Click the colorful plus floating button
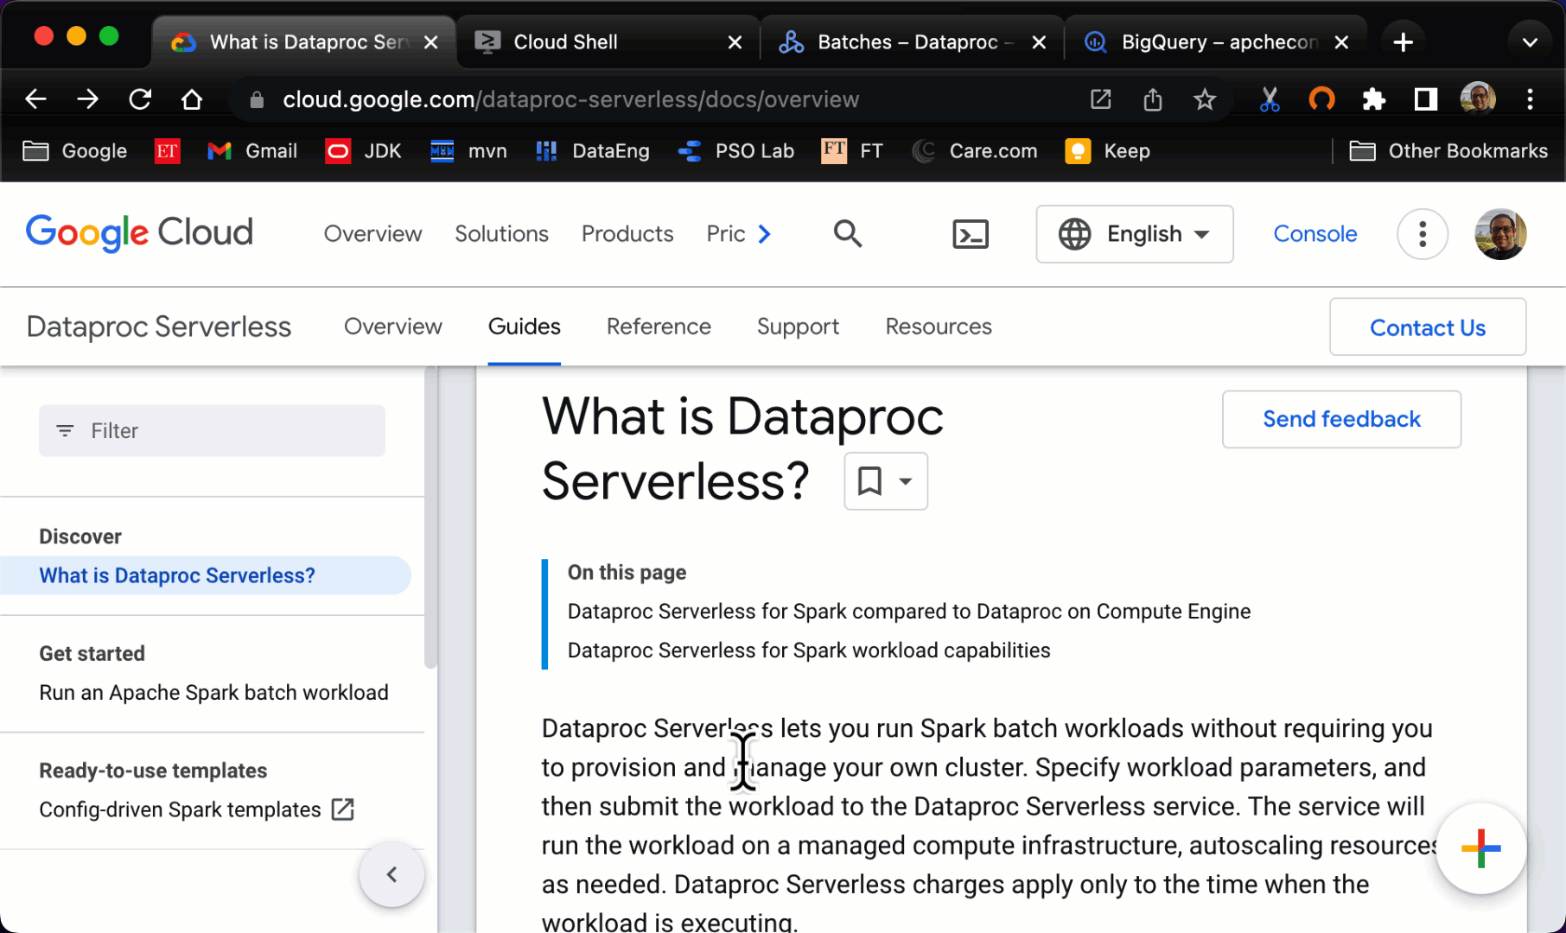Screen dimensions: 1566x933 pos(1481,848)
